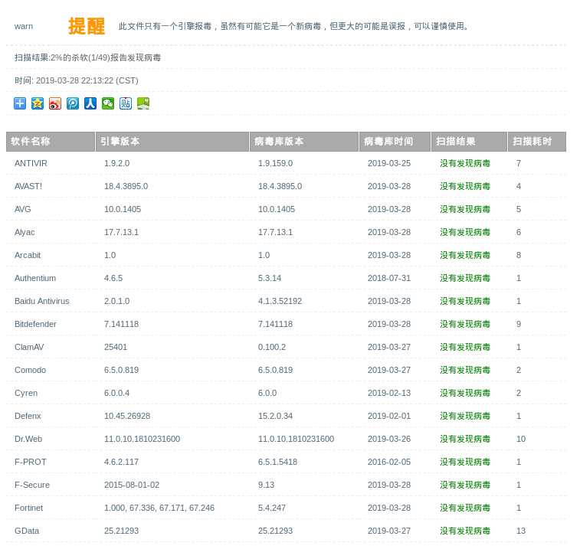The width and height of the screenshot is (580, 546).
Task: Click the 没有发现病毒 result in the Bitdefender row
Action: pos(465,324)
